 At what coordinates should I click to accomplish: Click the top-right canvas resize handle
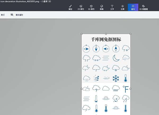130,34
